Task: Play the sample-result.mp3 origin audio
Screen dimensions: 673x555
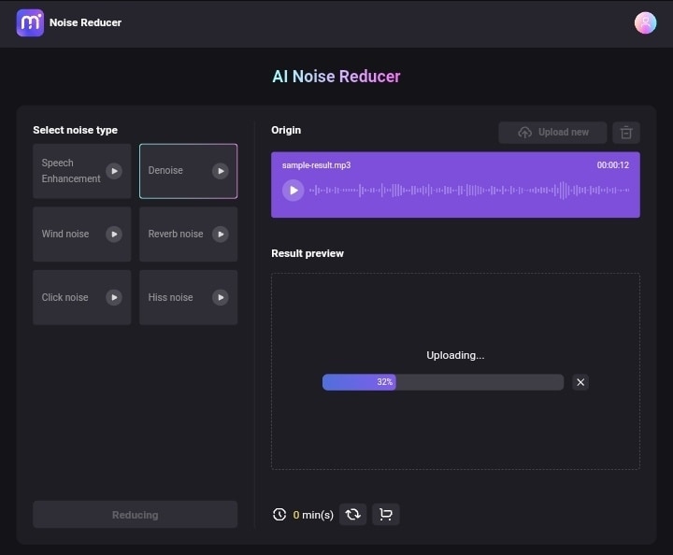Action: coord(294,190)
